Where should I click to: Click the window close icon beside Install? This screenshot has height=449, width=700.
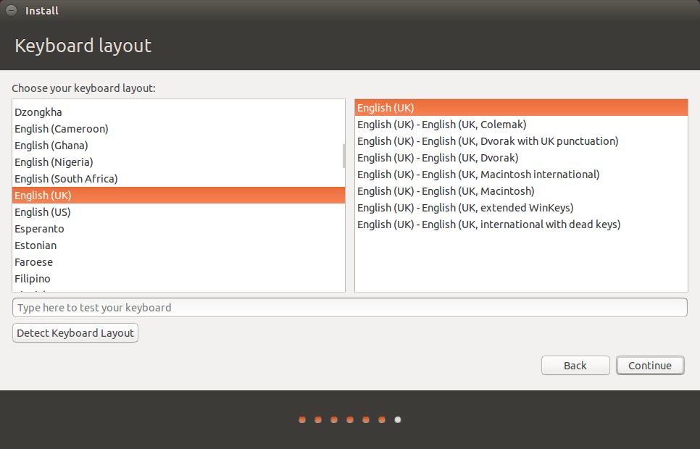coord(11,10)
